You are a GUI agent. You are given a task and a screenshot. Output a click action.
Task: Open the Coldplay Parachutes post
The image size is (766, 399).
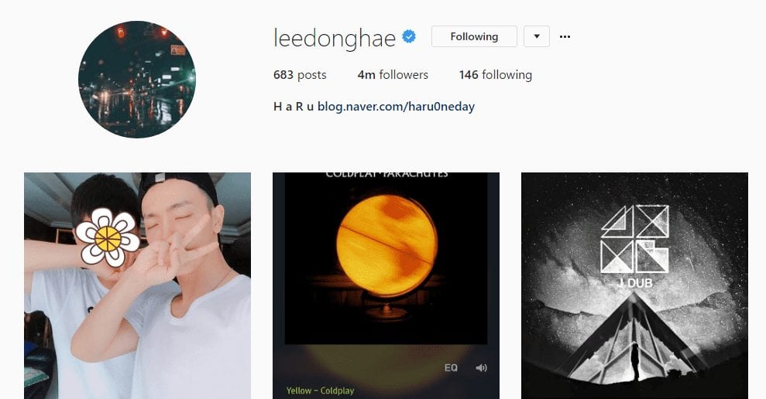pos(386,286)
